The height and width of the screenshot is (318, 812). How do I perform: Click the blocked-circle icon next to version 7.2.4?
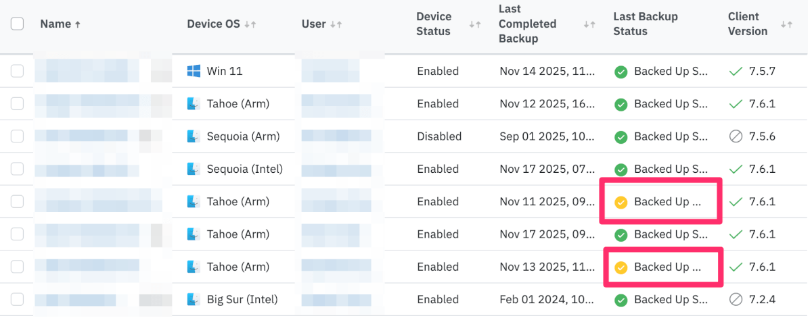point(736,299)
